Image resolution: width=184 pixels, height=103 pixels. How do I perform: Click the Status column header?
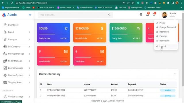(x=163, y=84)
